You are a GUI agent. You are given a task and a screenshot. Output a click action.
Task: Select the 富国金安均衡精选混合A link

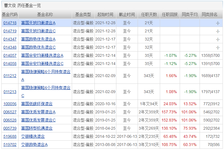[x=42, y=56]
